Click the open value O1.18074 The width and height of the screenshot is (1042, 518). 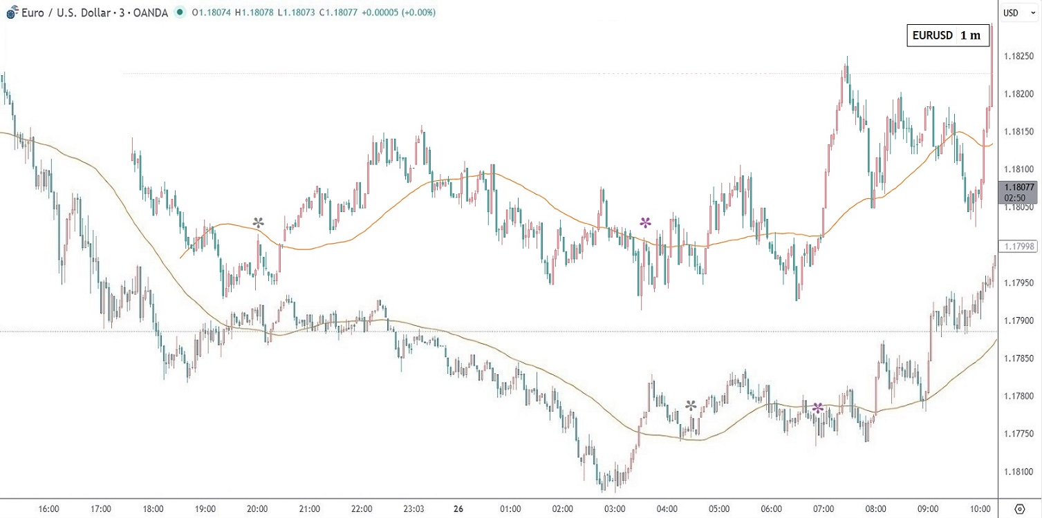click(x=212, y=12)
